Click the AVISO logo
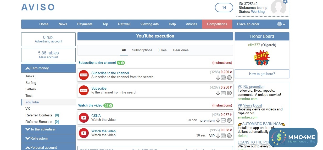Image resolution: width=323 pixels, height=150 pixels. click(38, 7)
